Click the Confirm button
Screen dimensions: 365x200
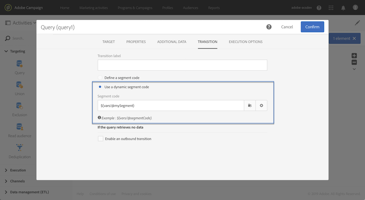point(312,27)
